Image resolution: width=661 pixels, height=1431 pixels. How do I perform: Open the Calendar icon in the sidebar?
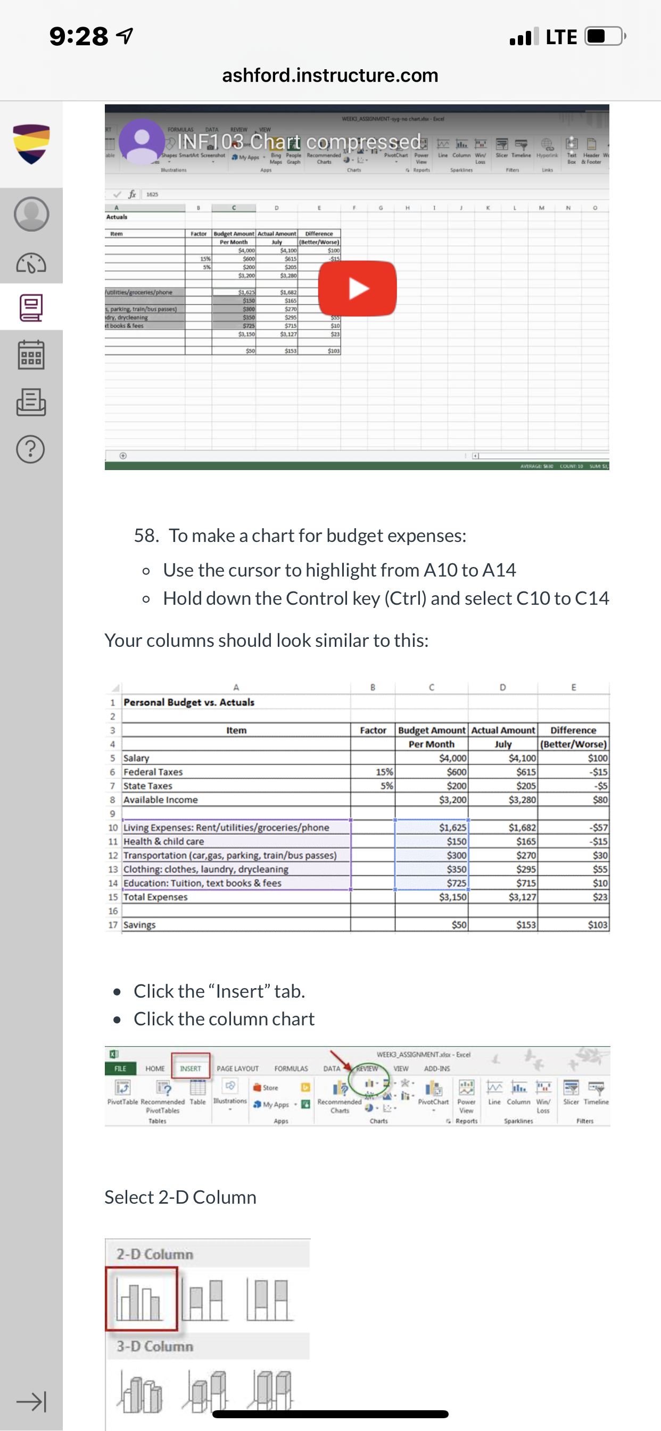coord(31,355)
